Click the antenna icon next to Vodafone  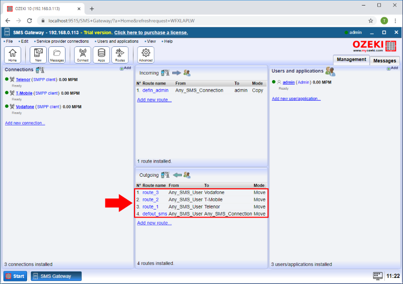coord(12,106)
